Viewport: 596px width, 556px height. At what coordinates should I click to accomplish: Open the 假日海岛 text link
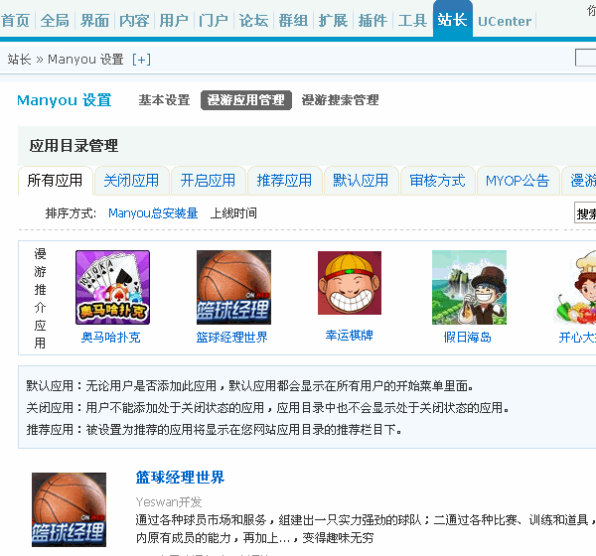pyautogui.click(x=468, y=338)
